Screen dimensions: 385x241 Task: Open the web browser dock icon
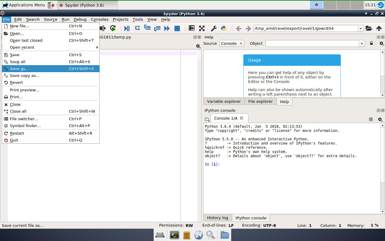(199, 235)
